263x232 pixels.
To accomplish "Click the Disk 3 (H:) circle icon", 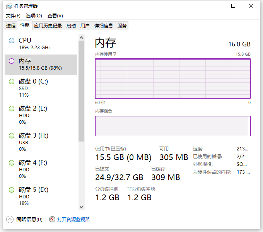I will tap(12, 136).
